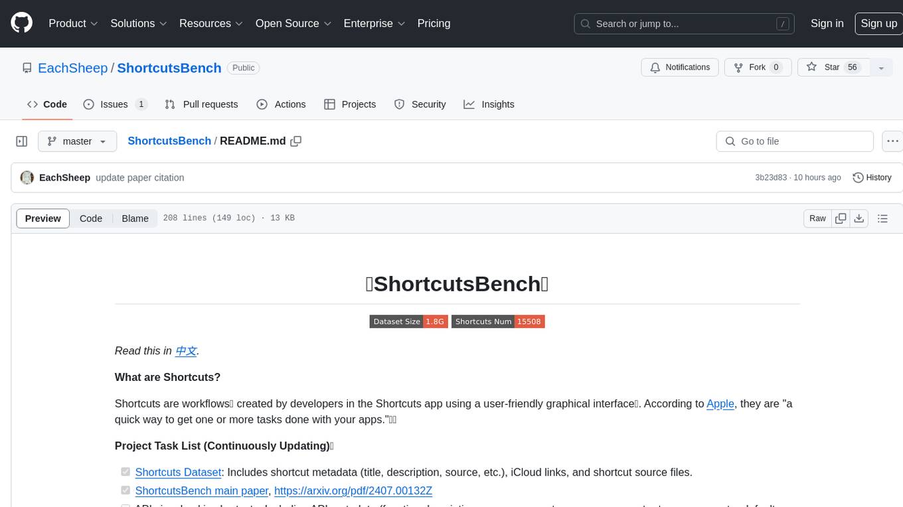The width and height of the screenshot is (903, 507).
Task: Switch to the Pull requests tab
Action: tap(201, 104)
